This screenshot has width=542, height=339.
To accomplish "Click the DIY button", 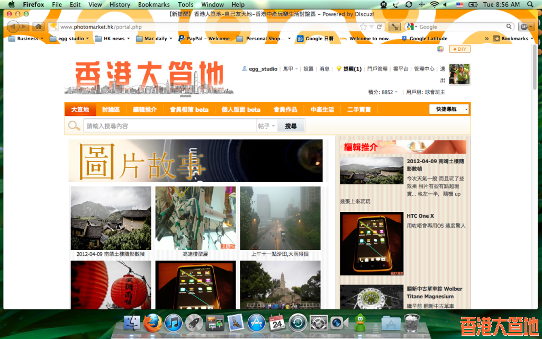I will [x=460, y=49].
